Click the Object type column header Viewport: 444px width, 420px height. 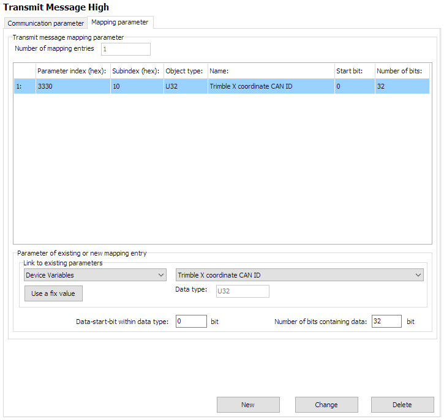click(184, 71)
